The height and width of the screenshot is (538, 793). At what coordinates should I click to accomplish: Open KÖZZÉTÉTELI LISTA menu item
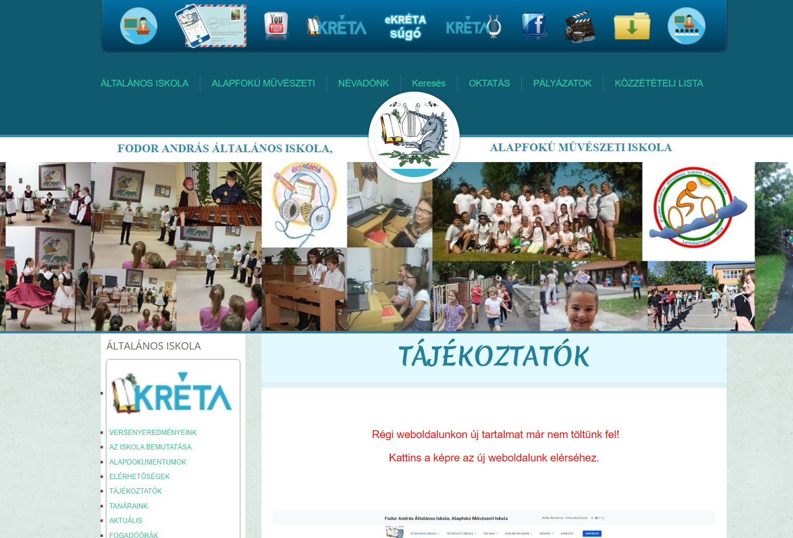(659, 83)
